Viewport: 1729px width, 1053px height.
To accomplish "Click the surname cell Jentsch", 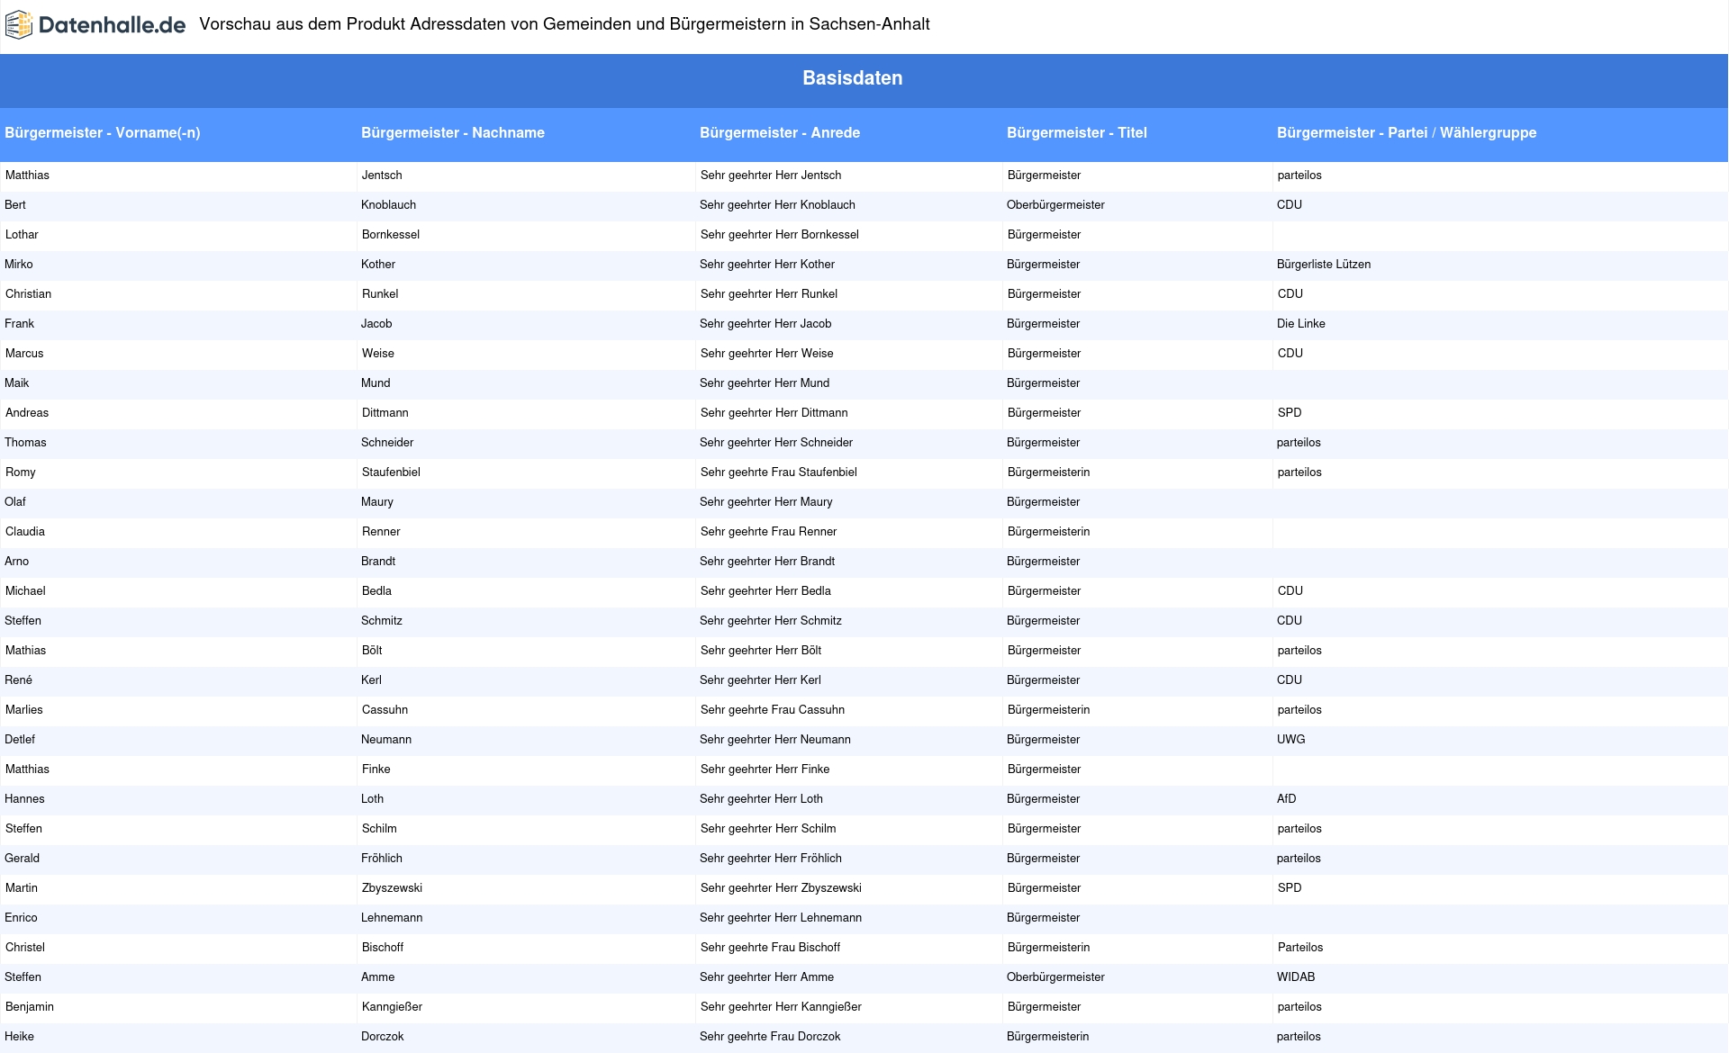I will [x=382, y=175].
